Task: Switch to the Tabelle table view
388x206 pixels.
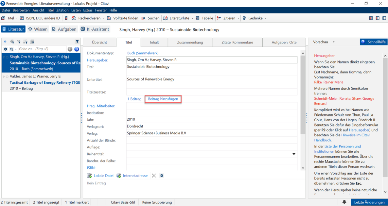Action: [x=204, y=18]
